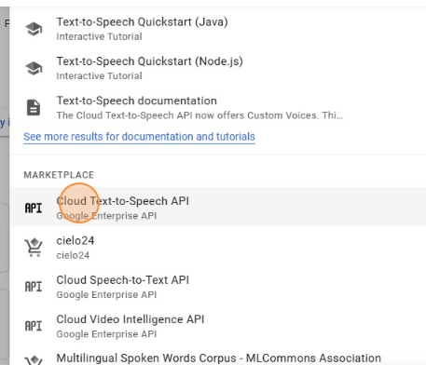Click the API icon next to Cloud Text-to-Speech

[34, 208]
